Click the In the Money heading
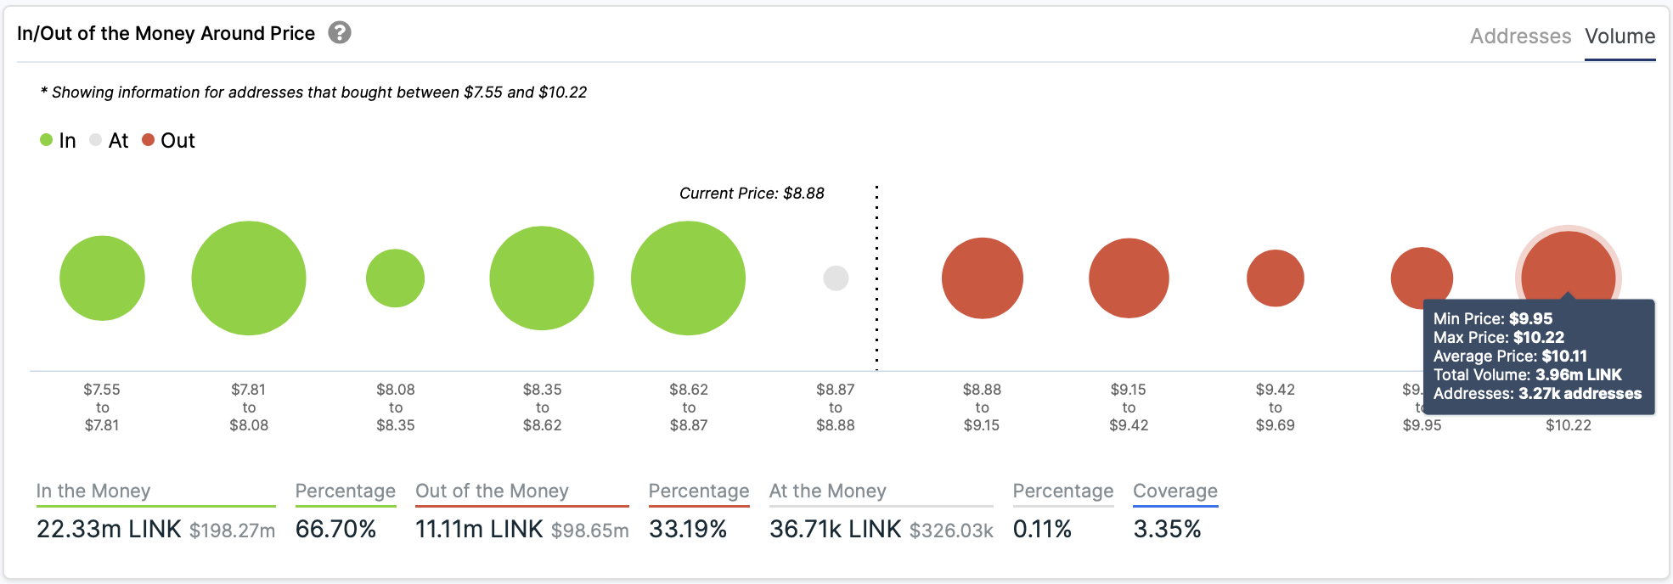 tap(93, 491)
